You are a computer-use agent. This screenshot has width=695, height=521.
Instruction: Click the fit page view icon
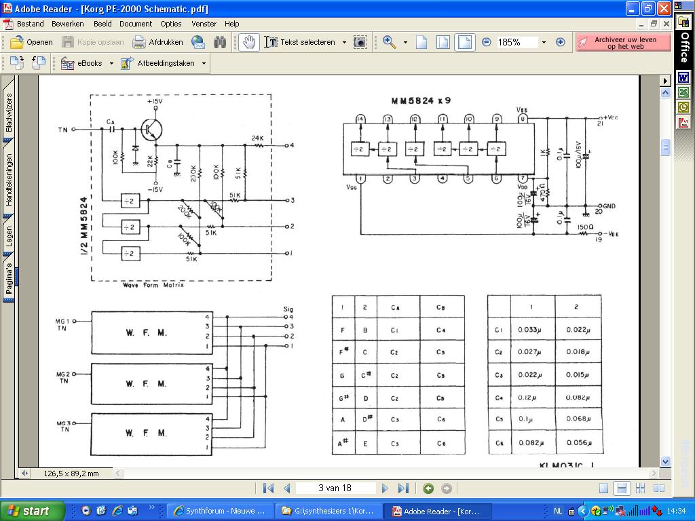point(443,42)
